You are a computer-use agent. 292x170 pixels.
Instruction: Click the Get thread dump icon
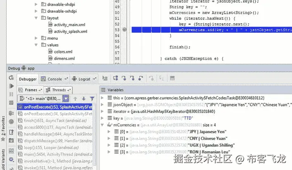click(12, 132)
